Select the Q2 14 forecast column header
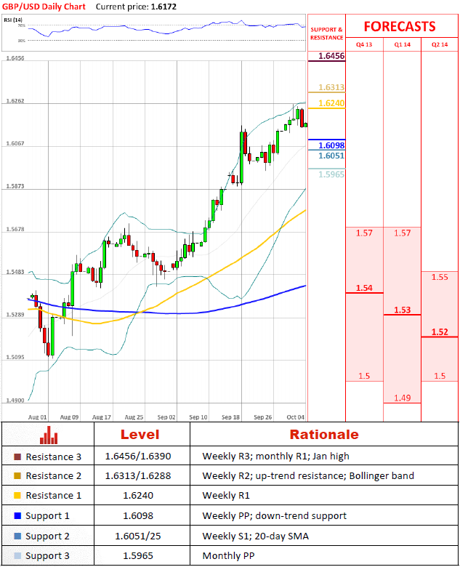Viewport: 460px width, 567px height. tap(440, 44)
